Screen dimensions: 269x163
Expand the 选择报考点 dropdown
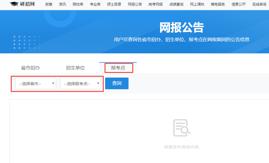coord(81,83)
